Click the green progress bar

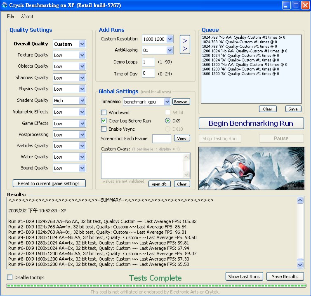[156, 286]
